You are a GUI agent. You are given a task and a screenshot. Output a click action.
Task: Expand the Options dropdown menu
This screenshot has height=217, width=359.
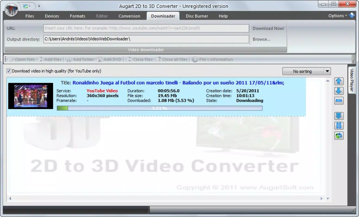[x=338, y=16]
